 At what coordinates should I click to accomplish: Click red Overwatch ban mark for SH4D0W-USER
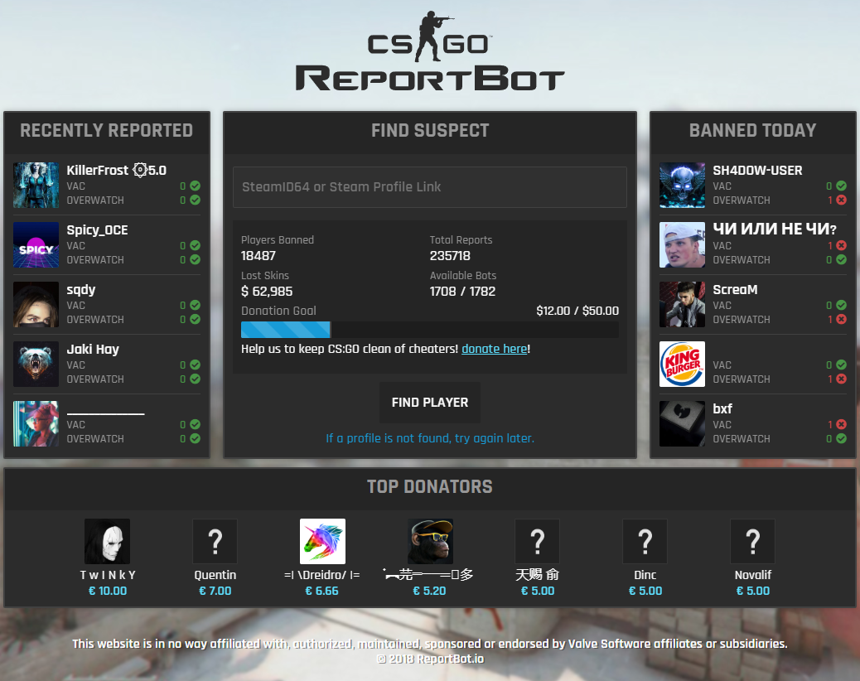(841, 200)
